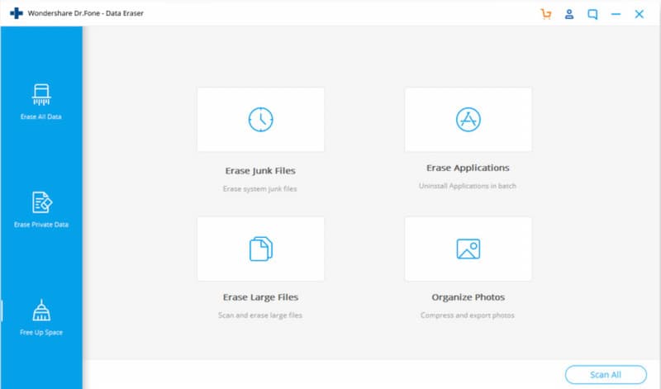This screenshot has height=389, width=661.
Task: Open the Organize Photos text label
Action: click(468, 297)
